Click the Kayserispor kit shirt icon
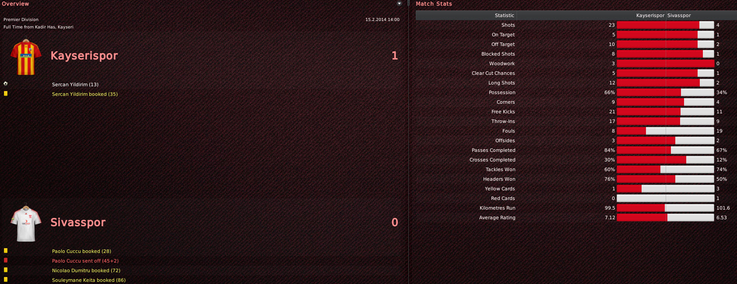The height and width of the screenshot is (284, 737). 26,57
